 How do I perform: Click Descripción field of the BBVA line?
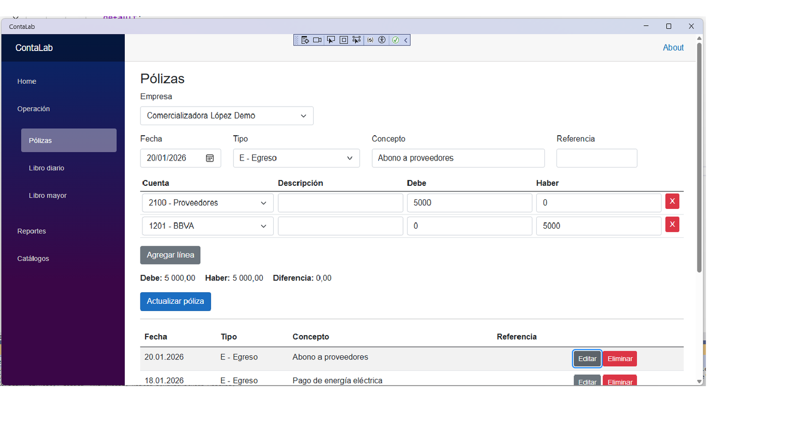(340, 226)
